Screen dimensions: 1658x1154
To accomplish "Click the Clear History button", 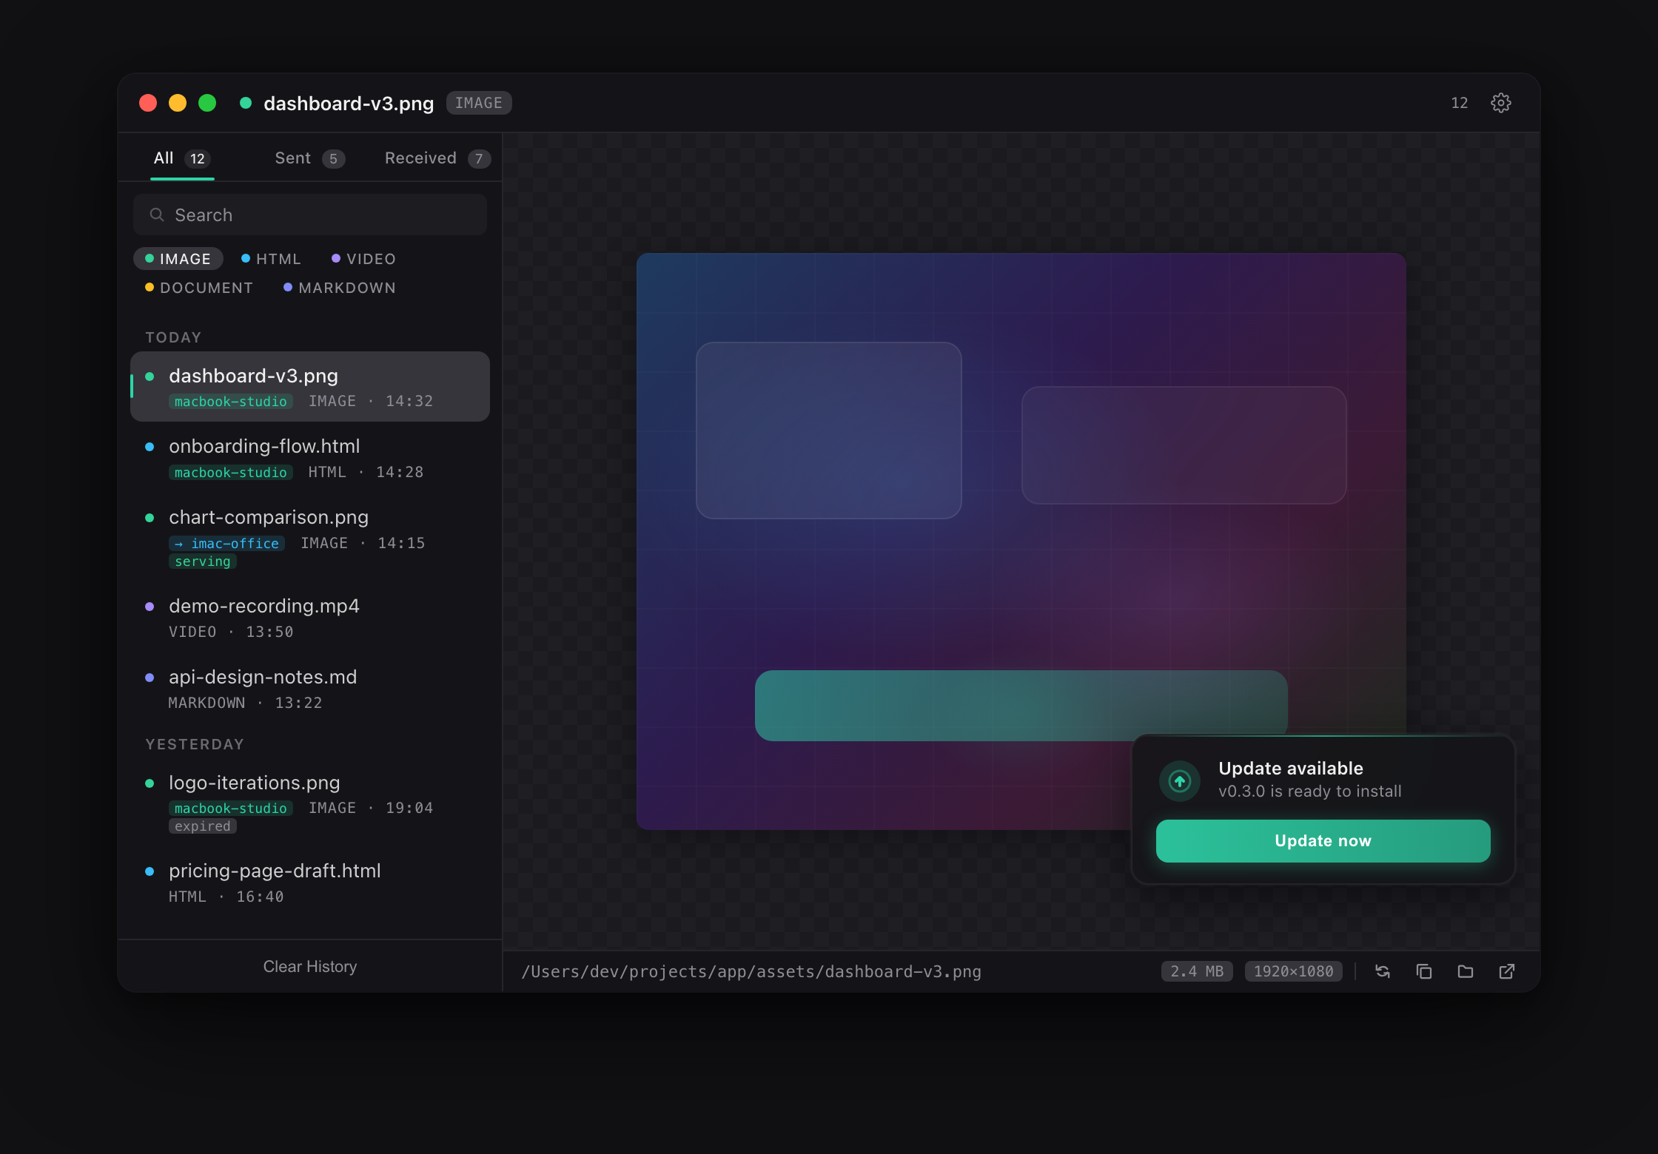I will click(310, 967).
